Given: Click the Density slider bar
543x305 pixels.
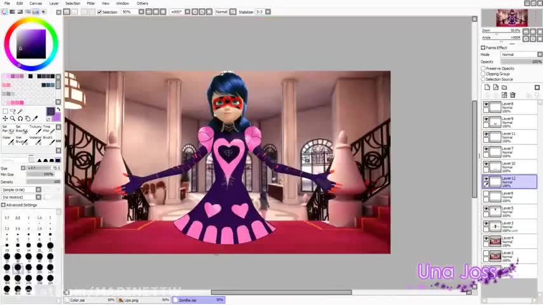Looking at the screenshot, I should pos(38,182).
